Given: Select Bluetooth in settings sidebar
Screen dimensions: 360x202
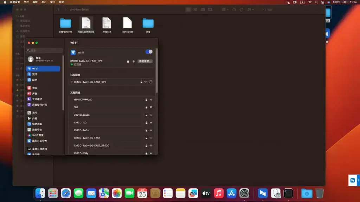Looking at the screenshot, I should tap(43, 74).
